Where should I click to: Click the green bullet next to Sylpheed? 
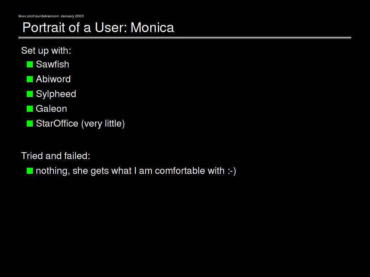click(30, 94)
